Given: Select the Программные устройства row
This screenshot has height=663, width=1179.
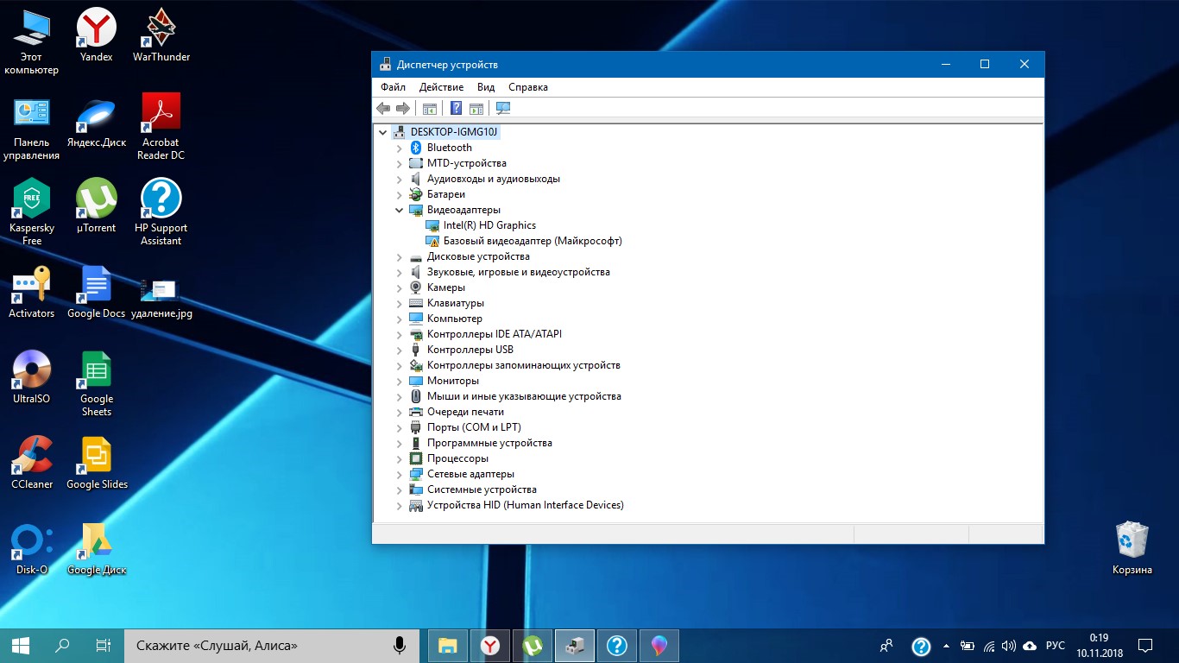Looking at the screenshot, I should [x=489, y=443].
